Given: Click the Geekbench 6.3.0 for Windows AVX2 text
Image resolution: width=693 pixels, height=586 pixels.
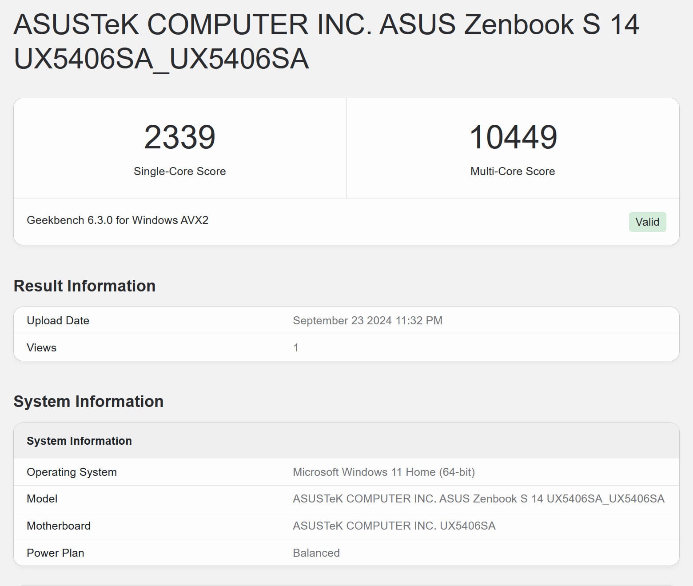Looking at the screenshot, I should pyautogui.click(x=118, y=220).
